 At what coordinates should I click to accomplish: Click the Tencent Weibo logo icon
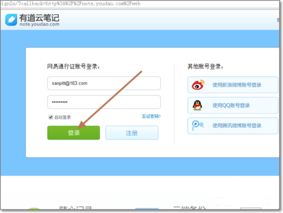click(198, 125)
